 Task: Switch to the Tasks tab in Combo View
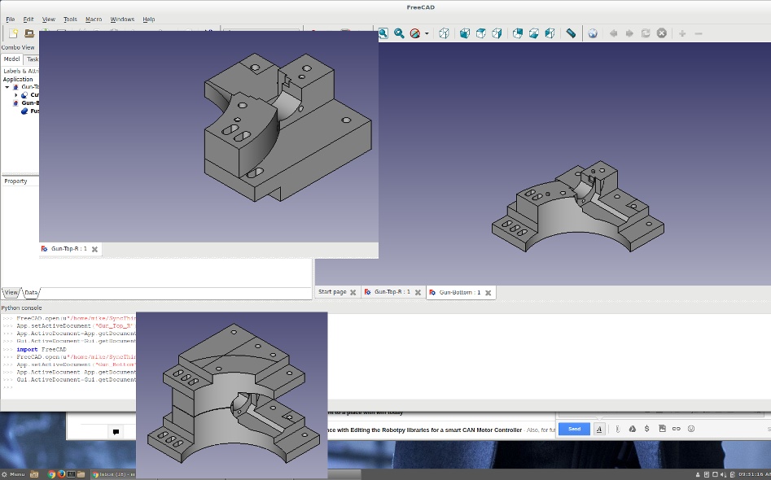(x=32, y=59)
